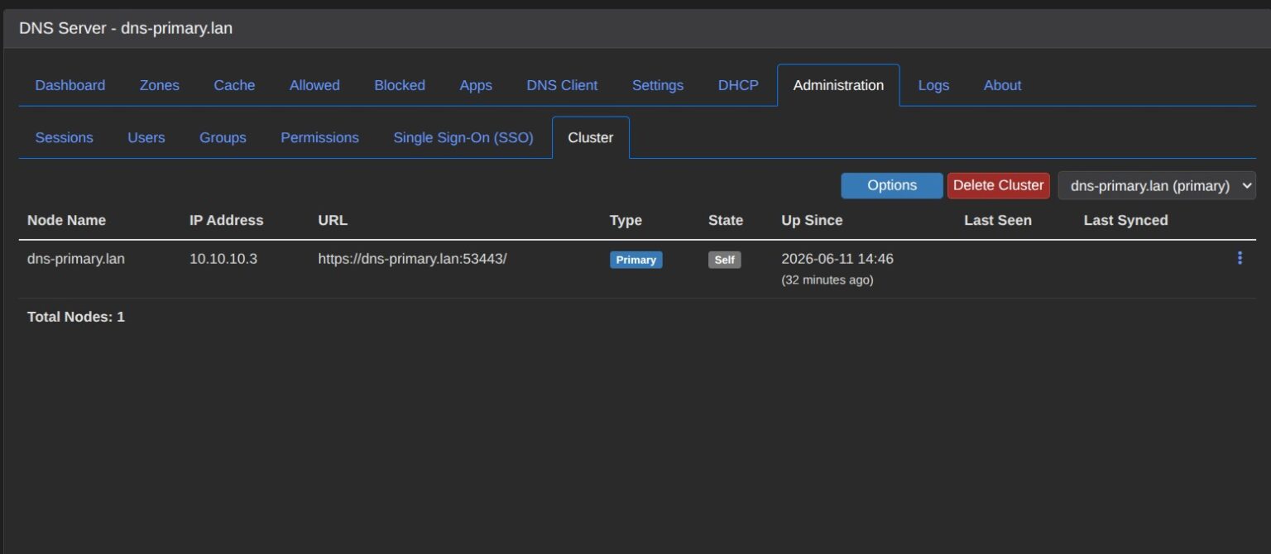Screen dimensions: 1271x554
Task: Click the dns-primary.lan node name cell
Action: 76,259
